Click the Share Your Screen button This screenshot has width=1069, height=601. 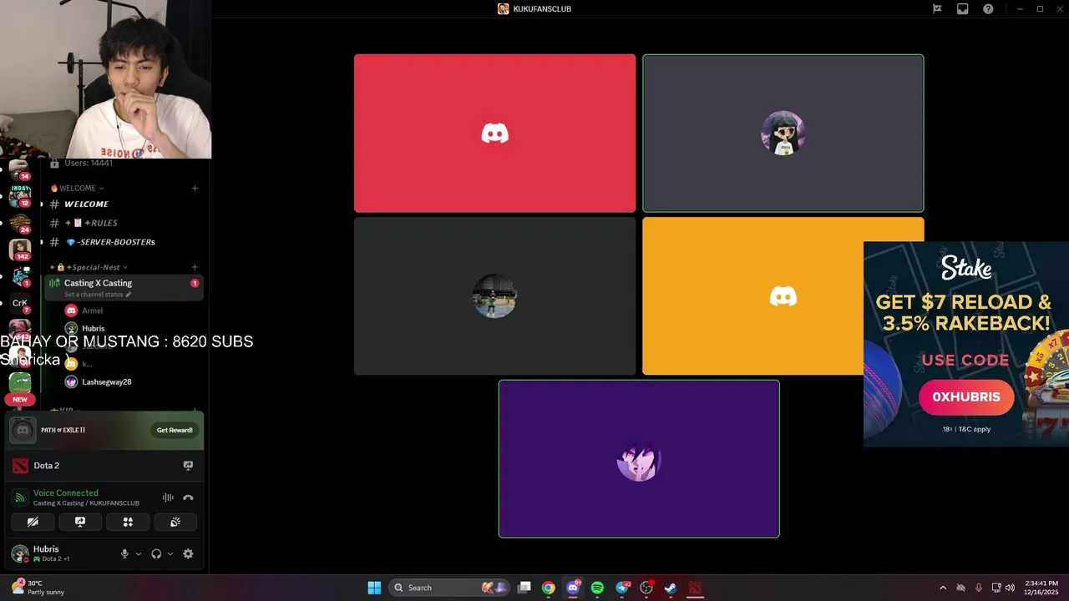[80, 522]
